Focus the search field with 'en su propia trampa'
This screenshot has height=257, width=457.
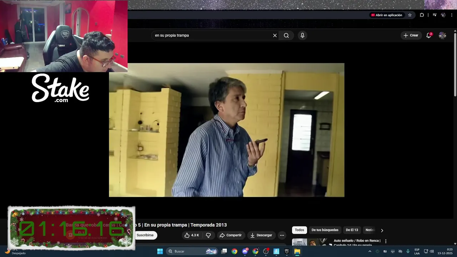(x=213, y=35)
